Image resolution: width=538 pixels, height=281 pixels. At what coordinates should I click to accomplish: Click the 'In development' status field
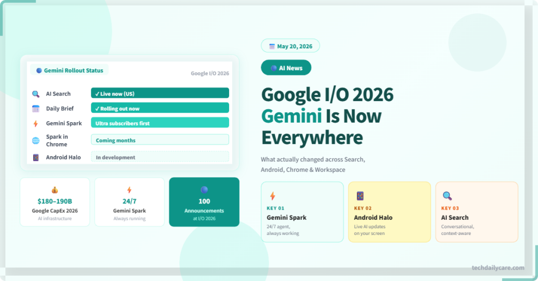coord(160,157)
